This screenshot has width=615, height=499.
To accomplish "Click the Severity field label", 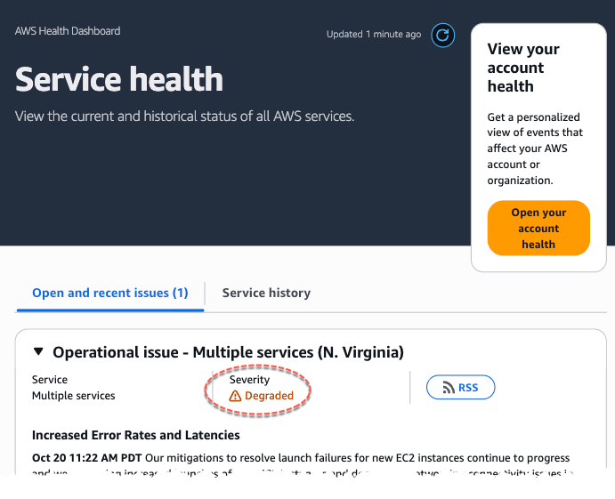I will [249, 380].
